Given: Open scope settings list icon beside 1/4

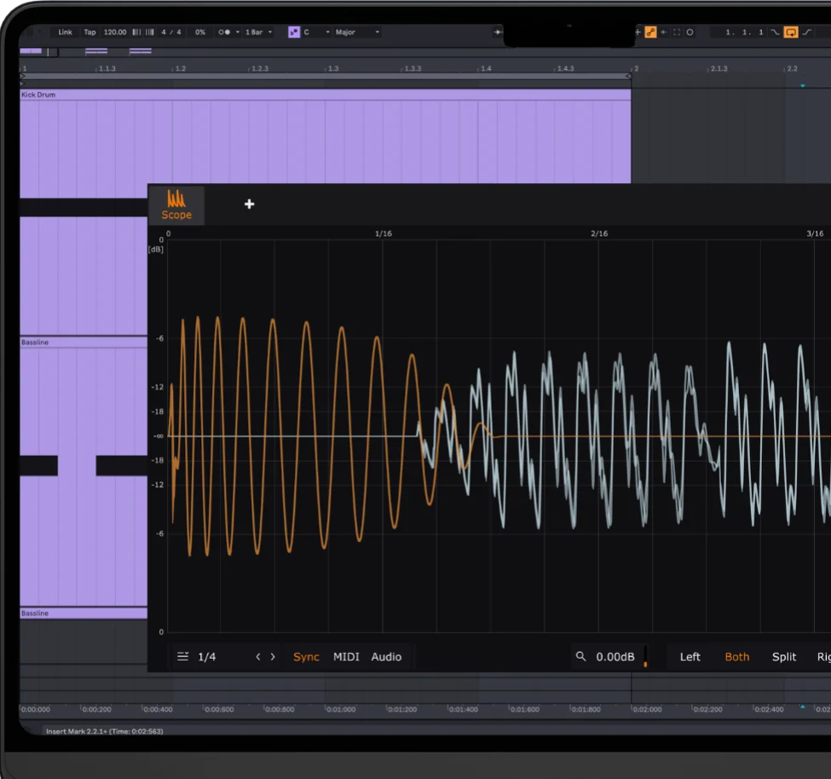Looking at the screenshot, I should [x=182, y=656].
